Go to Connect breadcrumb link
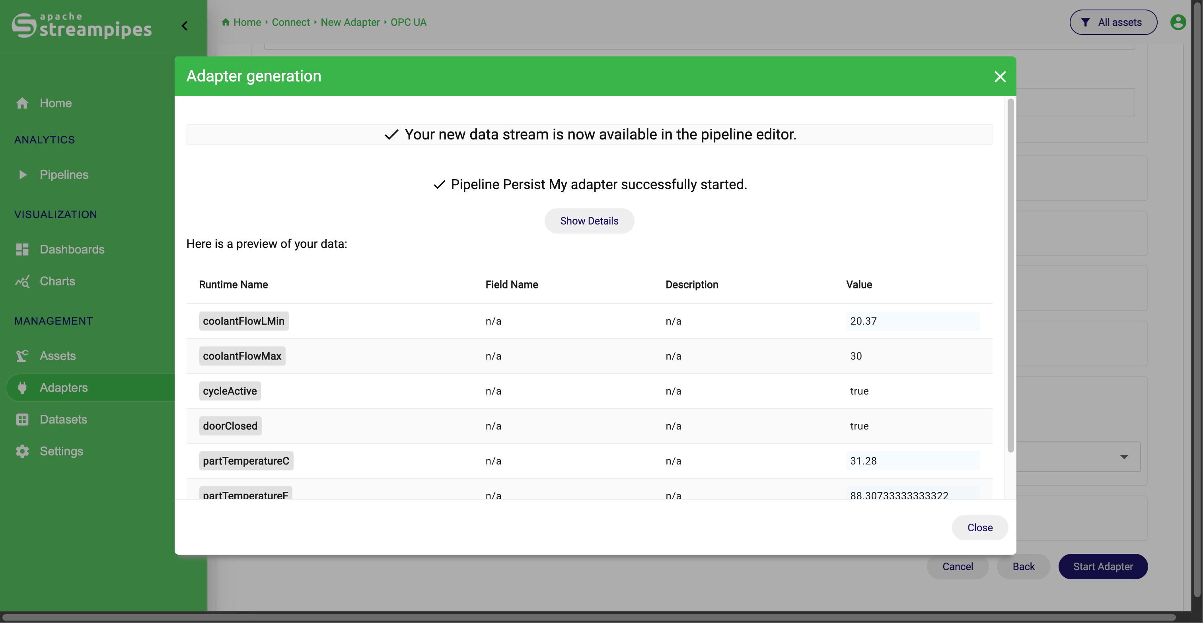This screenshot has width=1203, height=623. coord(290,22)
